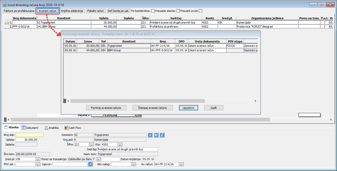Select the IAV-FP-21-K/16 cell in dialog
Image resolution: width=337 pixels, height=171 pixels.
coord(163,46)
